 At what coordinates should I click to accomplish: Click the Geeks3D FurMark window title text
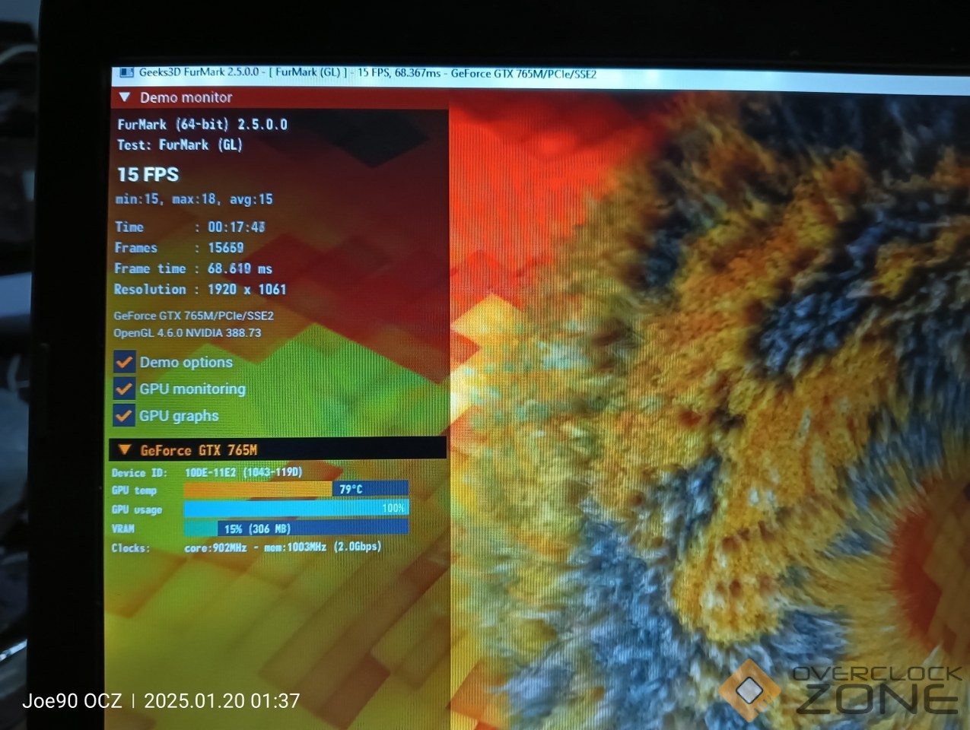(x=367, y=73)
